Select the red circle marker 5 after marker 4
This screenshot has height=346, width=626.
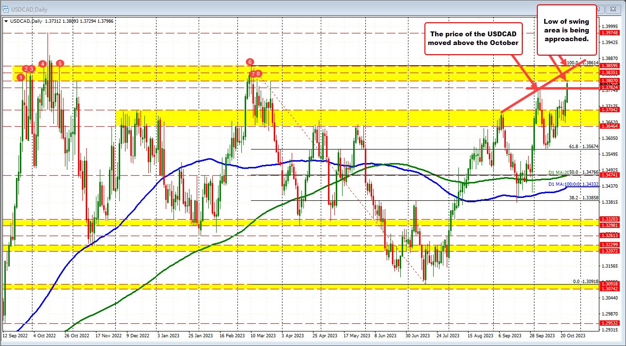(60, 63)
